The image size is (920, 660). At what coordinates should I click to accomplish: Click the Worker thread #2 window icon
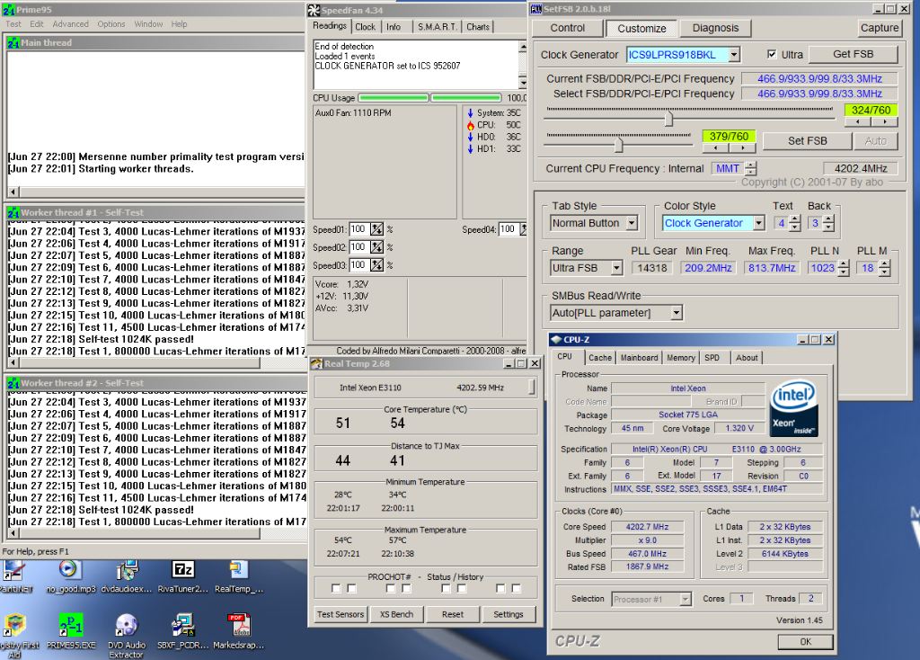[13, 383]
